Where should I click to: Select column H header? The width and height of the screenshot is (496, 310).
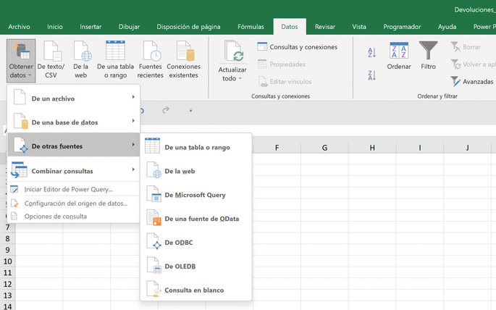point(372,148)
